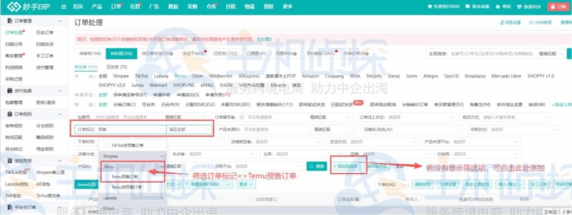Open the 广告 menu

[154, 7]
